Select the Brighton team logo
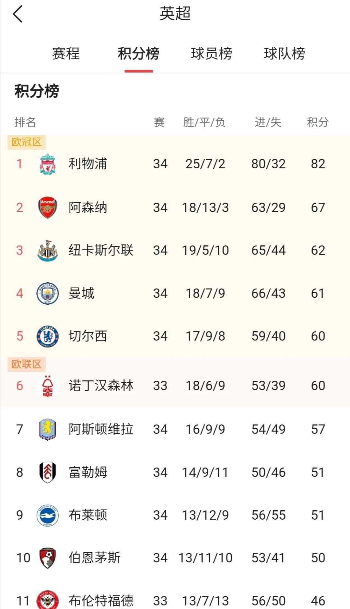350x609 pixels. pos(48,515)
